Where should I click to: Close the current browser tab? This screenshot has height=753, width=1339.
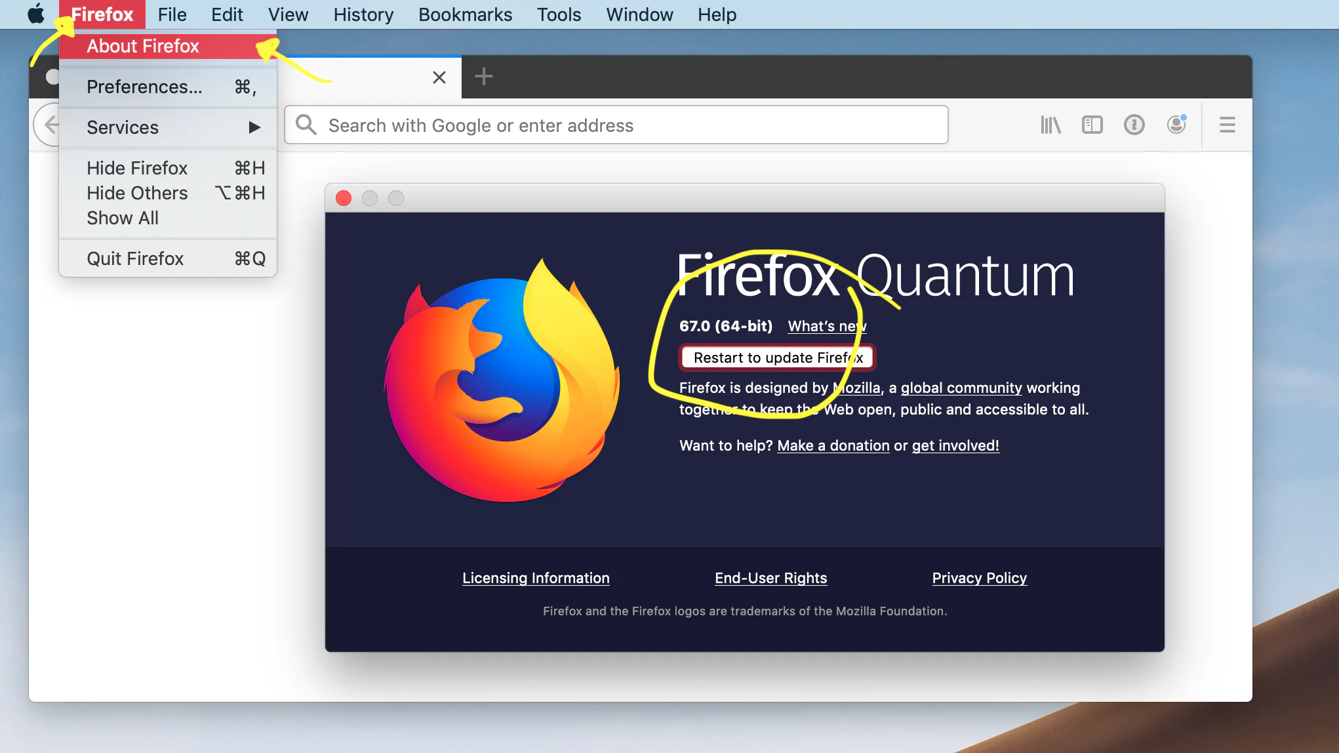[x=439, y=77]
